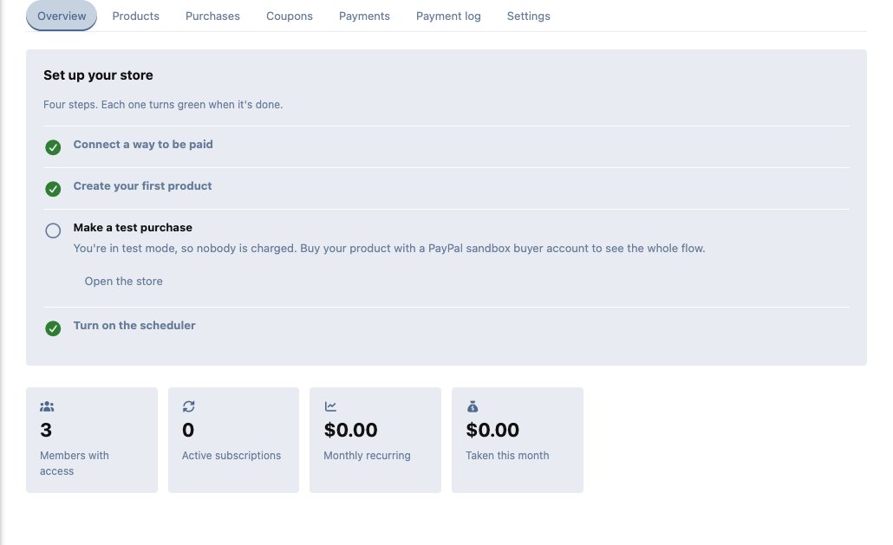View the Payments tab
Image resolution: width=893 pixels, height=545 pixels.
(364, 16)
